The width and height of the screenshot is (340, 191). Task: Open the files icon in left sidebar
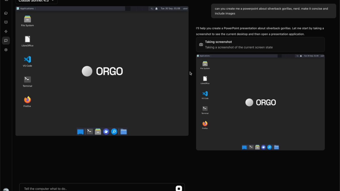click(6, 13)
